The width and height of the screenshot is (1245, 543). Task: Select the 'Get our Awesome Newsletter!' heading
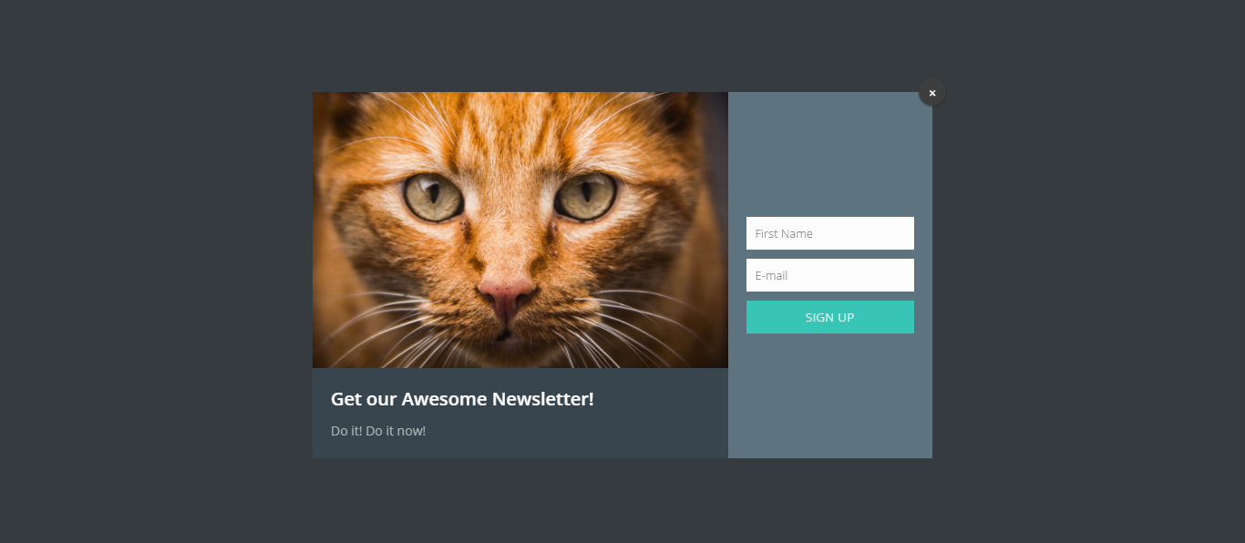pyautogui.click(x=462, y=399)
